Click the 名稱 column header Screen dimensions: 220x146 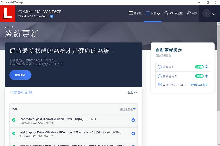click(15, 109)
